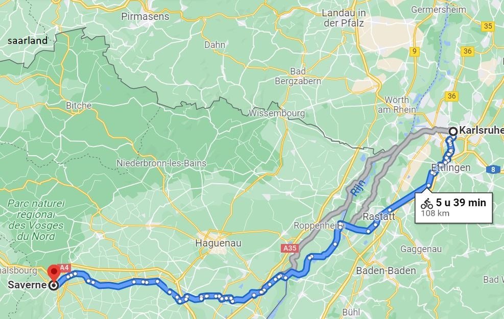This screenshot has width=504, height=319.
Task: Click Parc naturel régional des Vosges label
Action: pyautogui.click(x=36, y=220)
